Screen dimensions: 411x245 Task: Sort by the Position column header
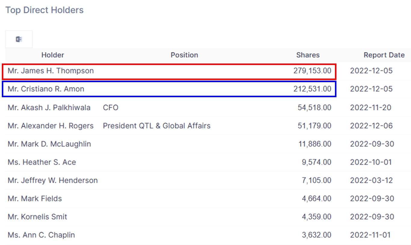[x=184, y=55]
